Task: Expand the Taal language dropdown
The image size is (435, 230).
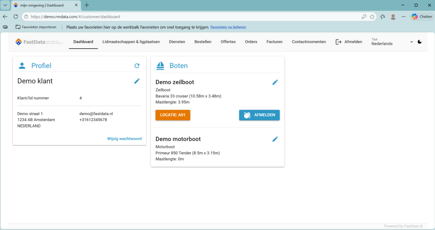Action: pyautogui.click(x=411, y=42)
